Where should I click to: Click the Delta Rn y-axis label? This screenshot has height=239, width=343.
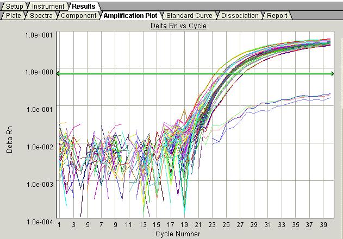[x=9, y=140]
